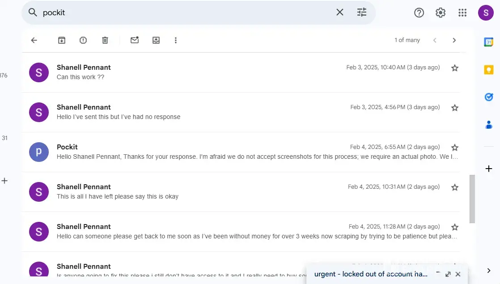Viewport: 500px width, 284px height.
Task: Mark conversation as unread
Action: click(135, 40)
